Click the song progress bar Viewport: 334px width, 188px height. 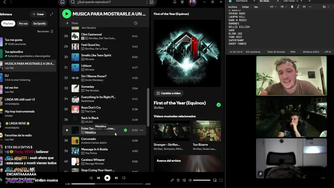[107, 184]
